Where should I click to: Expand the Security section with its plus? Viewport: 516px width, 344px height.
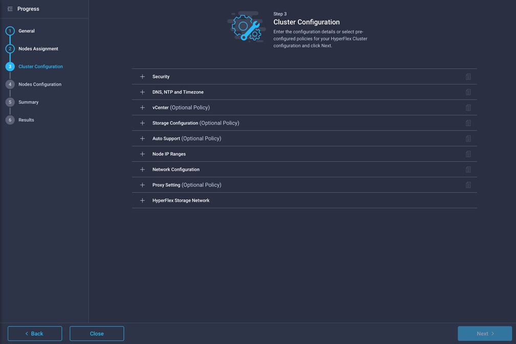pos(142,77)
